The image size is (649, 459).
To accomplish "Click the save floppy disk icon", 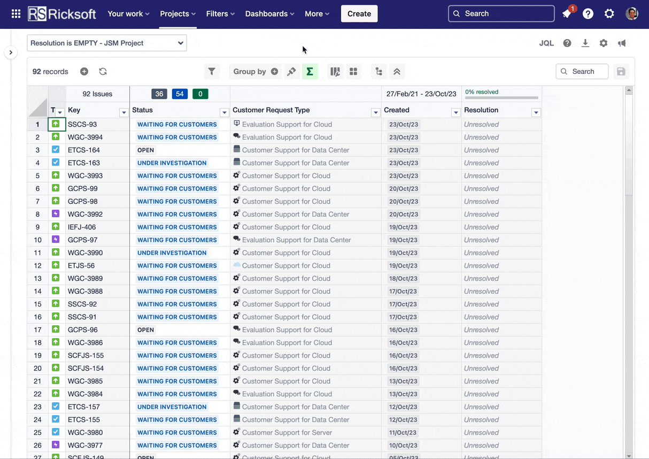I will [621, 72].
